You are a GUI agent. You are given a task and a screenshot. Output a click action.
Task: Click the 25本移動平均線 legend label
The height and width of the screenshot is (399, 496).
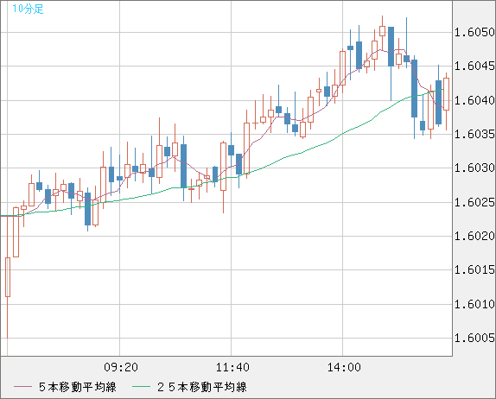202,387
